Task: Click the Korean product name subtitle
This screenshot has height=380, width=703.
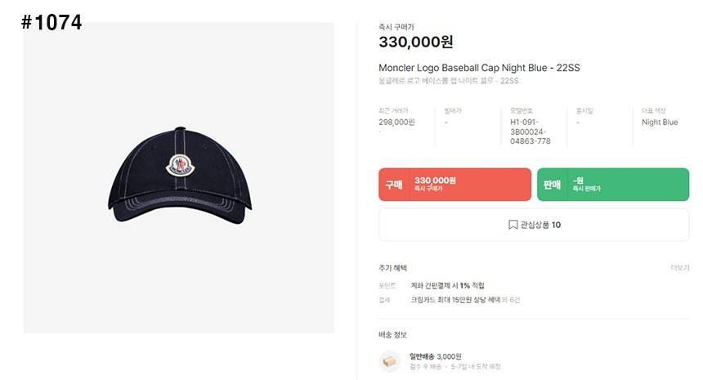Action: pyautogui.click(x=448, y=81)
